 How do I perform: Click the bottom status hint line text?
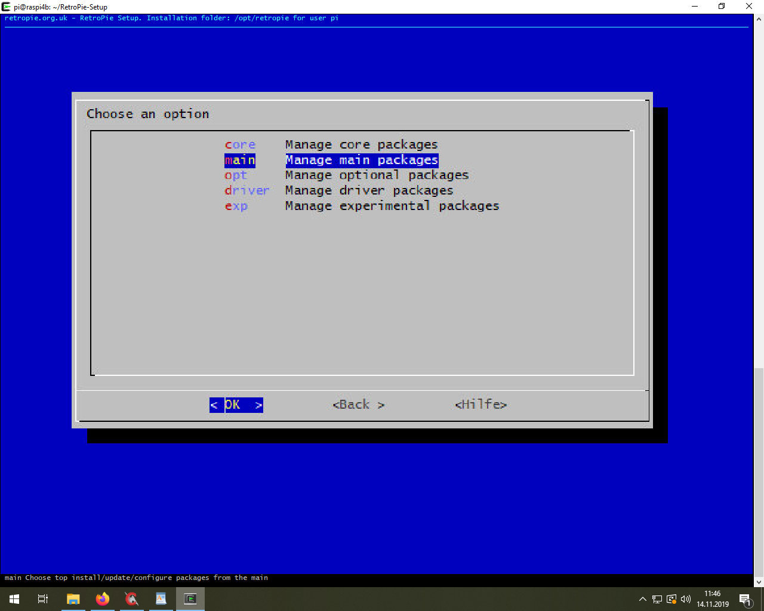pyautogui.click(x=136, y=578)
